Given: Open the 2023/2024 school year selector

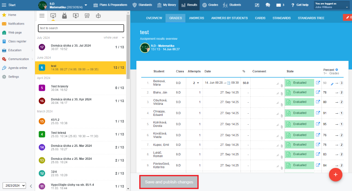Looking at the screenshot, I should click(14, 186).
